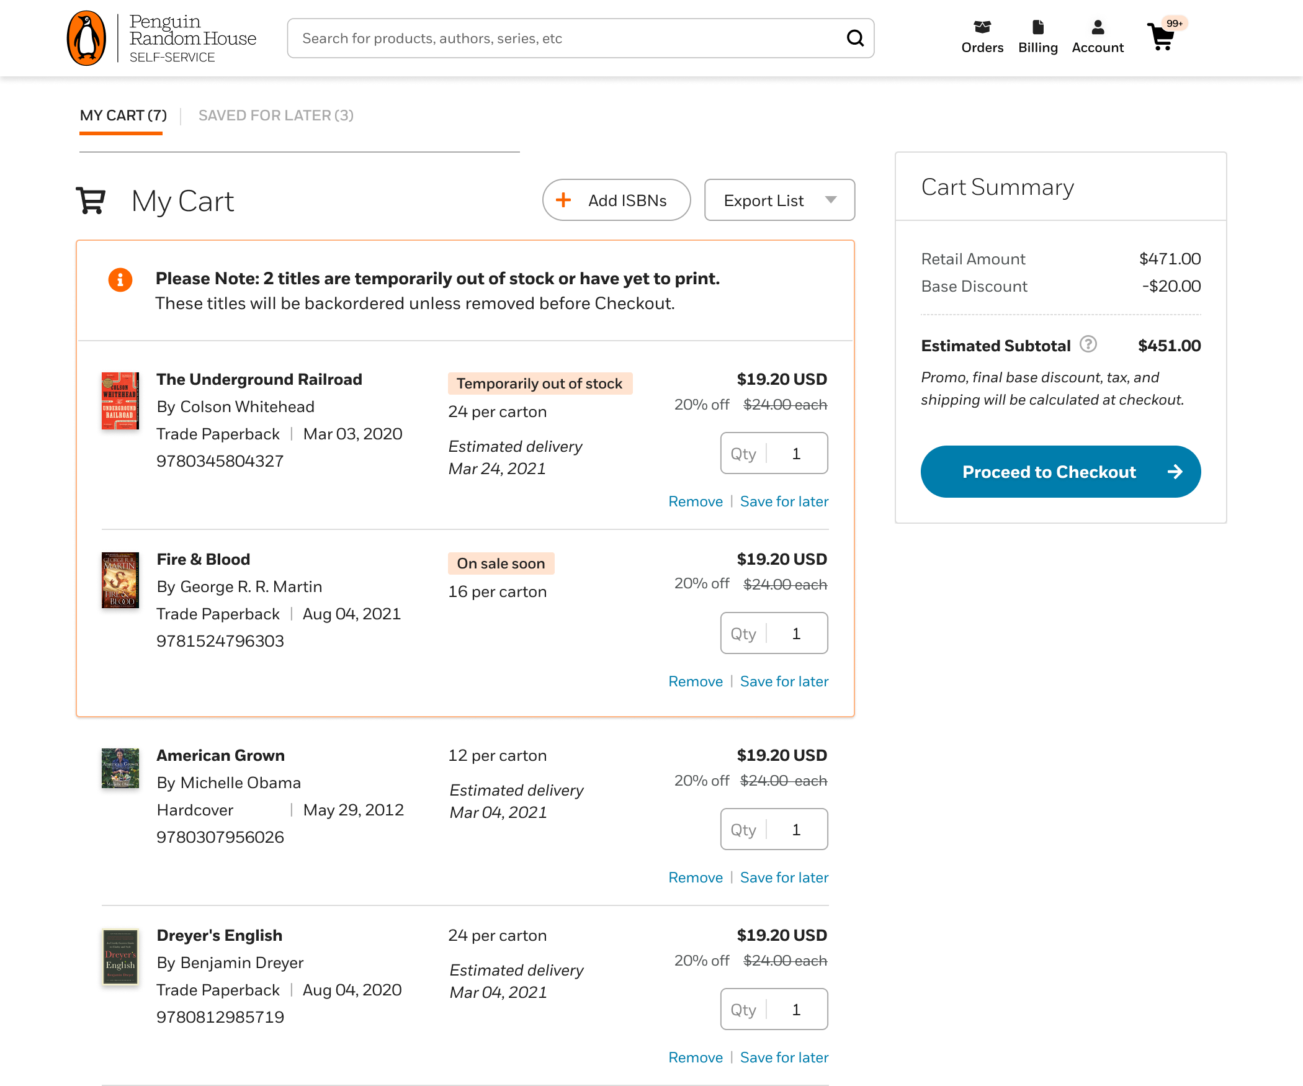The width and height of the screenshot is (1303, 1086).
Task: Open Dreyer's English cover thumbnail
Action: pos(120,957)
